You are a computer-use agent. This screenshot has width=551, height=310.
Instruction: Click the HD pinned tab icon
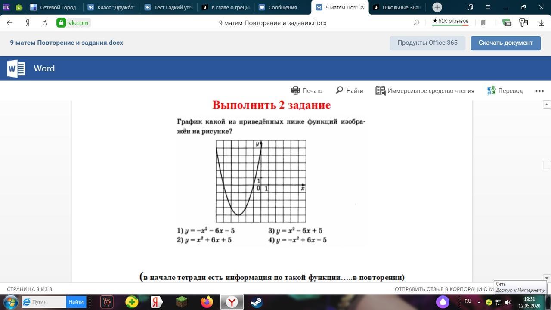click(6, 7)
